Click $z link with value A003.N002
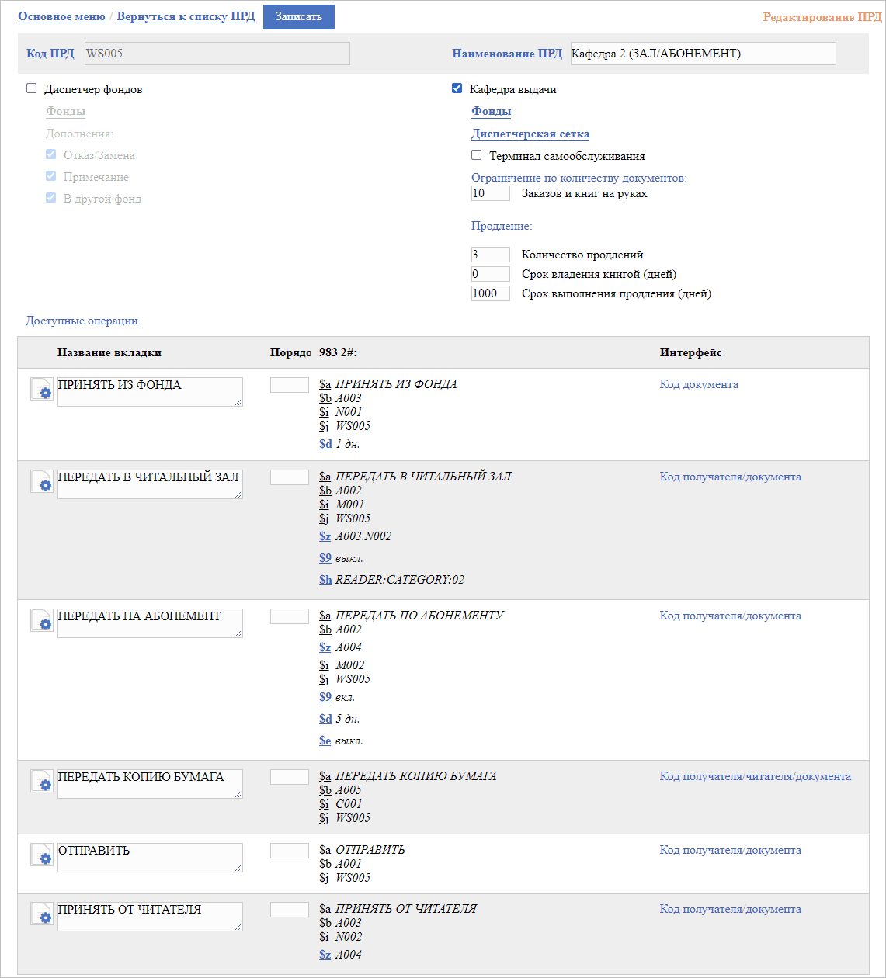The height and width of the screenshot is (978, 886). pos(325,536)
